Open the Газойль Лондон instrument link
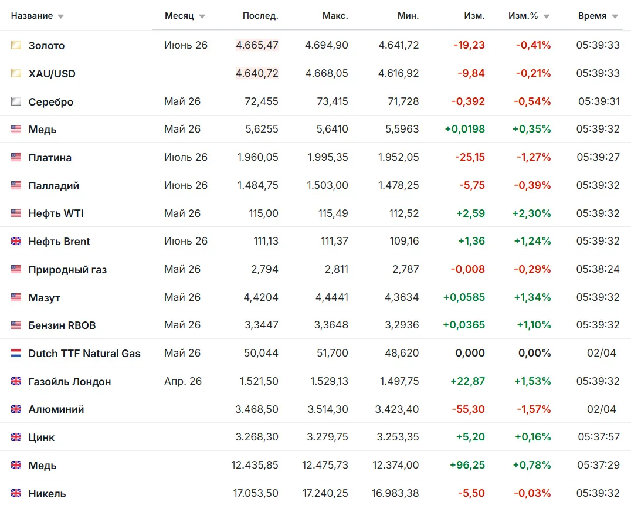 click(70, 381)
